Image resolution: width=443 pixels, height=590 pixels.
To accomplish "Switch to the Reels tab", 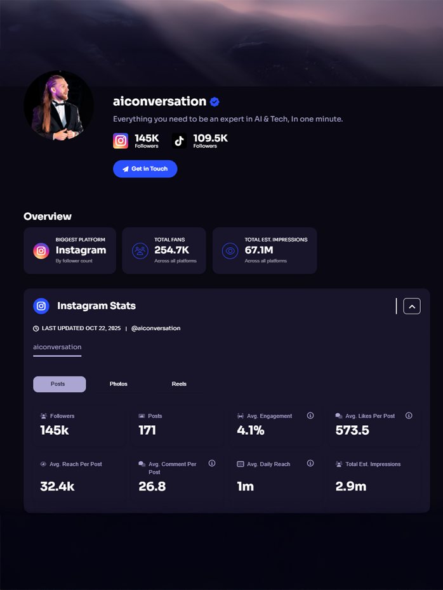I will coord(179,384).
